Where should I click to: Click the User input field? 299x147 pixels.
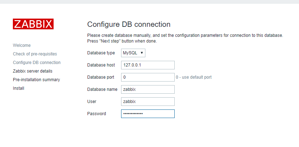[x=148, y=102]
